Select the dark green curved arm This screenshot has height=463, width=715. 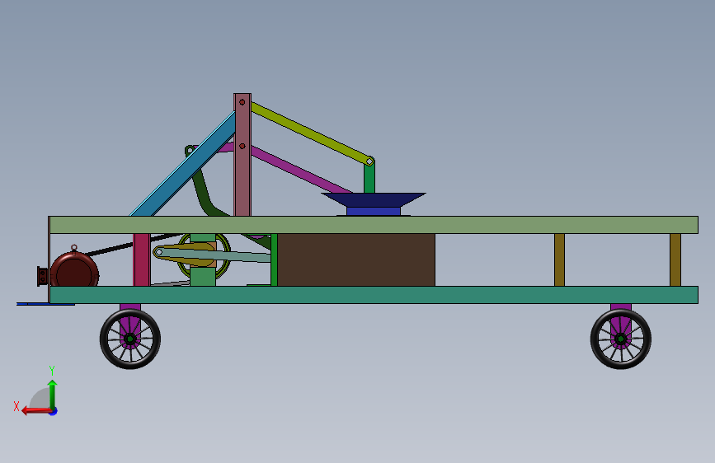pyautogui.click(x=203, y=191)
